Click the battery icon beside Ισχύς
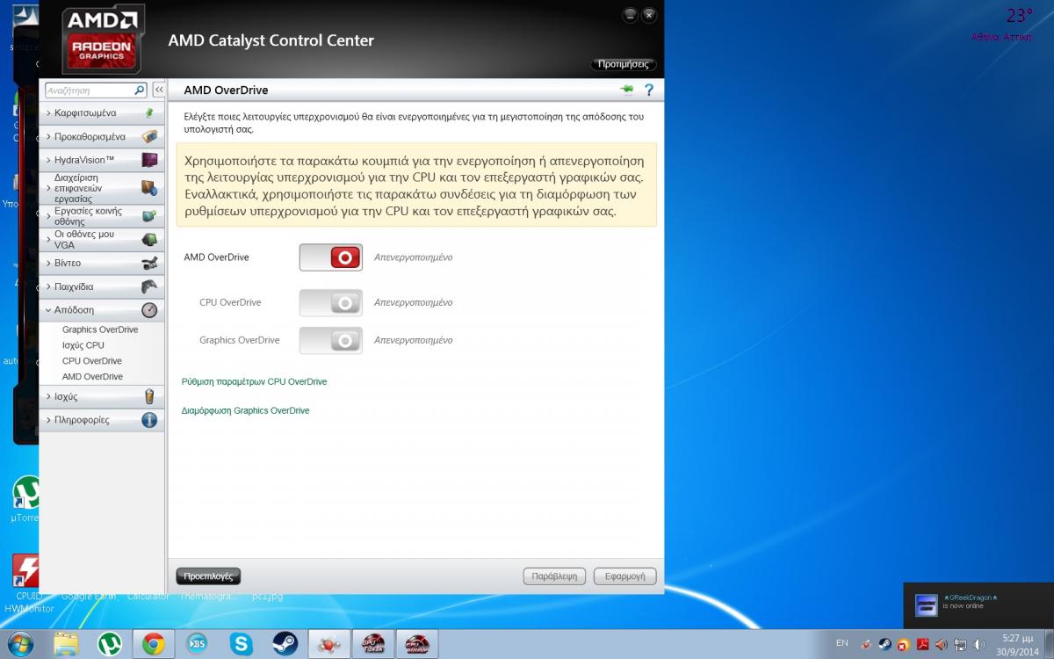 pyautogui.click(x=149, y=396)
